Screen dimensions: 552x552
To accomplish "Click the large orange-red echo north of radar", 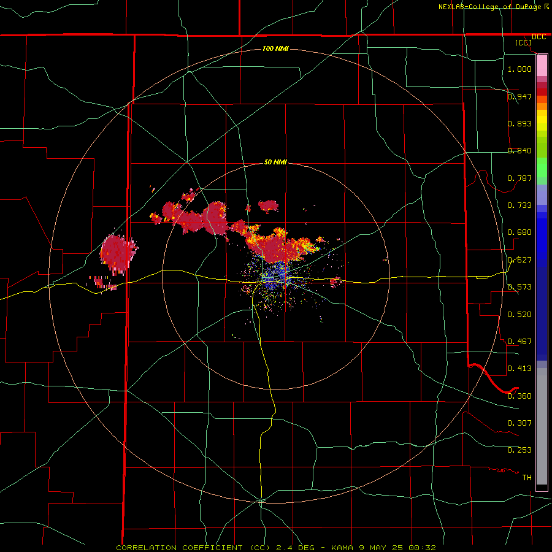I will (x=278, y=245).
